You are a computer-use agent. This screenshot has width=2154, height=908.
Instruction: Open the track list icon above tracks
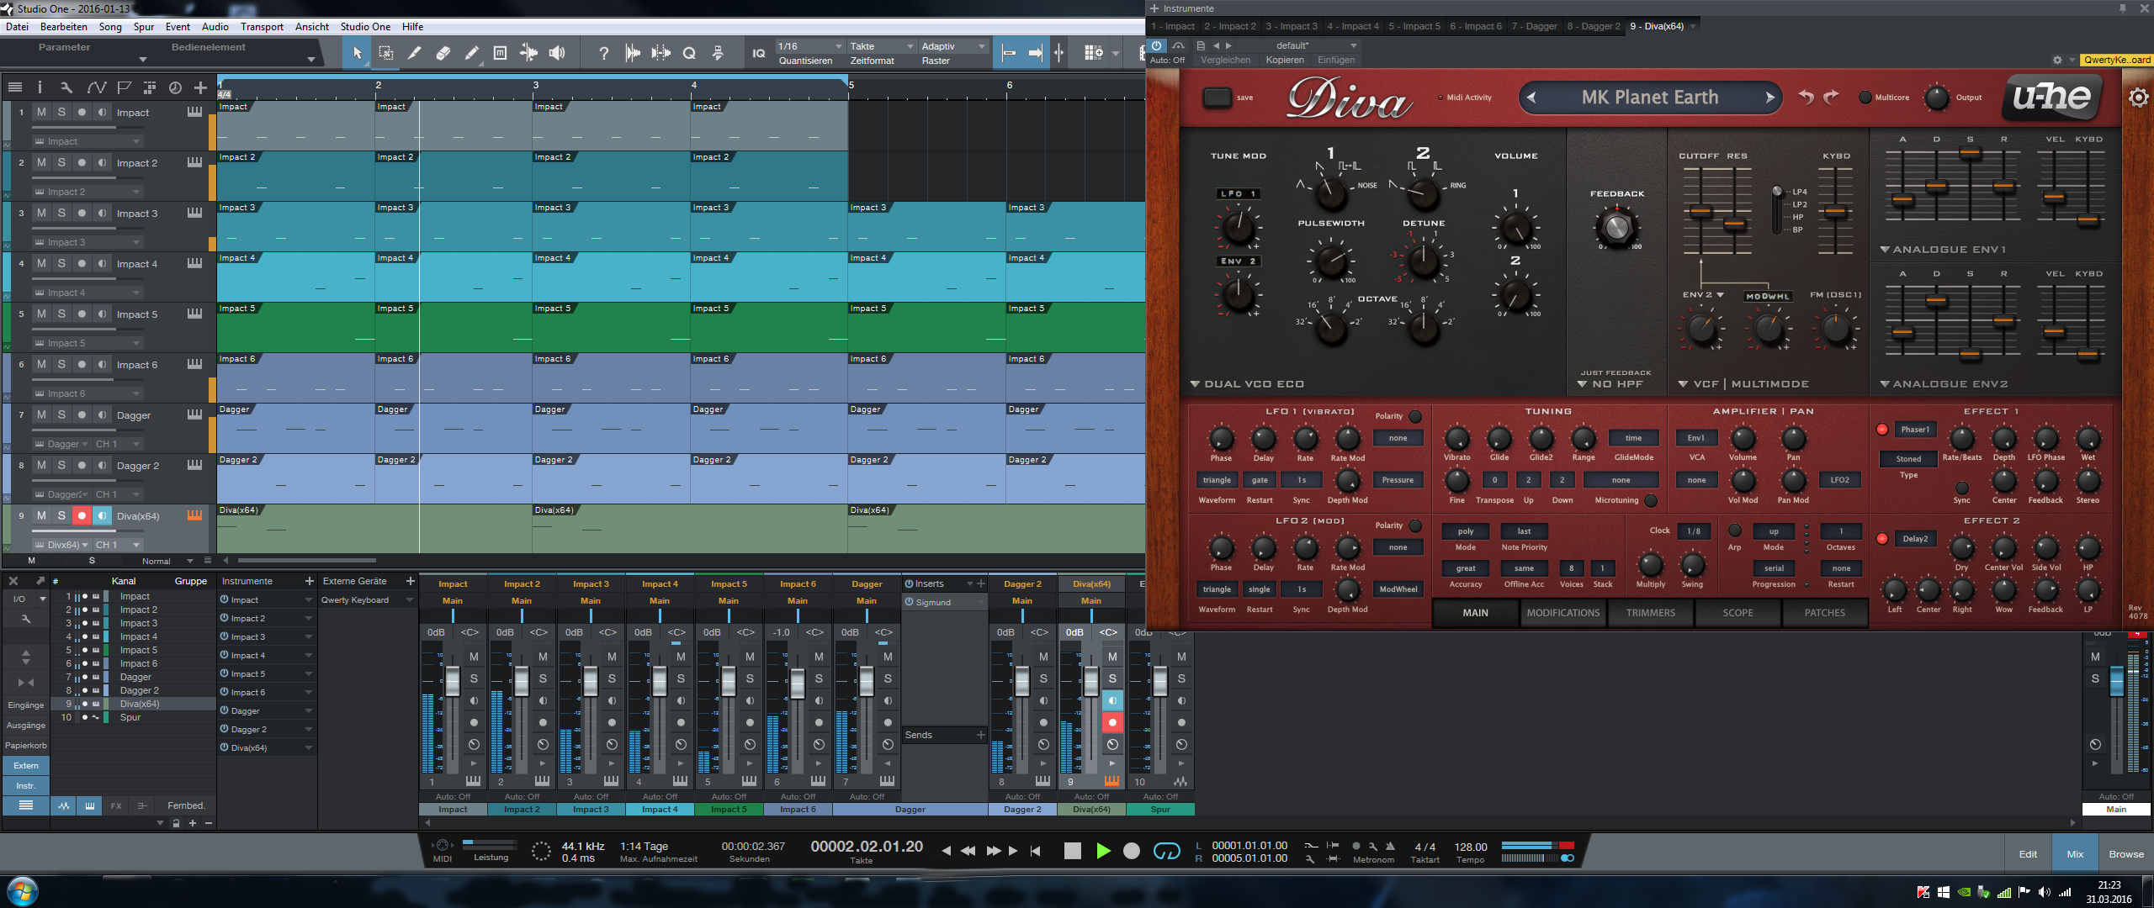(14, 87)
